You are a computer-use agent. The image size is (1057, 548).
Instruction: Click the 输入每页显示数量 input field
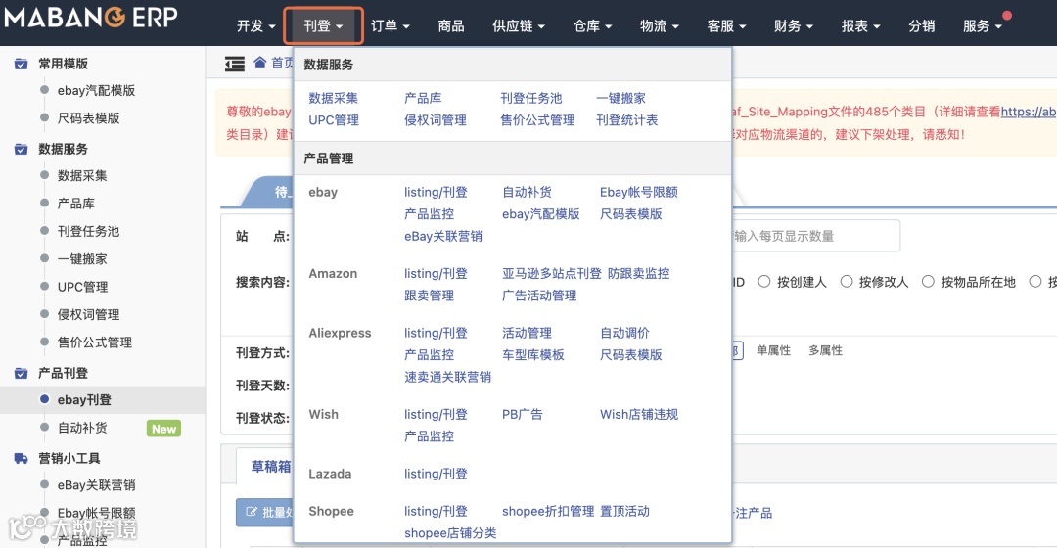pos(815,236)
